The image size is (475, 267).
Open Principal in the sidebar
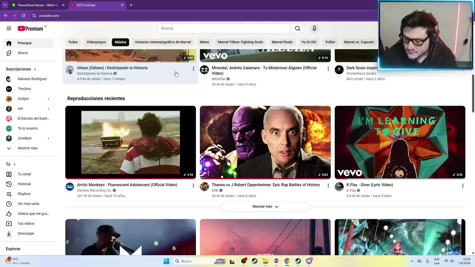tap(28, 43)
